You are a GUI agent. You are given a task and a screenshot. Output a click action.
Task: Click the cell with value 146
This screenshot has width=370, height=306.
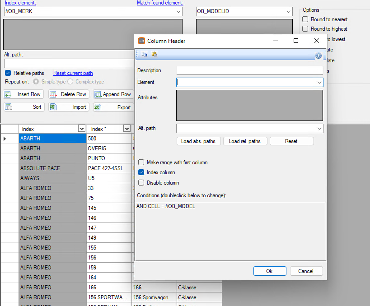tap(109, 218)
